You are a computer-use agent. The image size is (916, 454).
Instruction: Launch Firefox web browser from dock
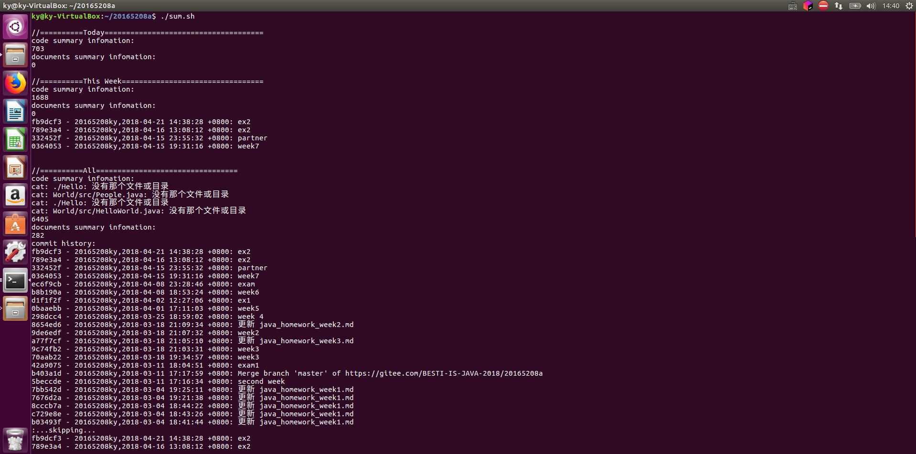click(x=15, y=83)
